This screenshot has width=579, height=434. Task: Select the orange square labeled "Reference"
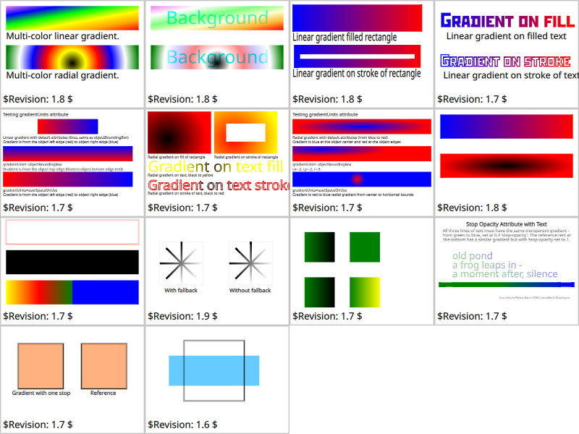pos(103,365)
